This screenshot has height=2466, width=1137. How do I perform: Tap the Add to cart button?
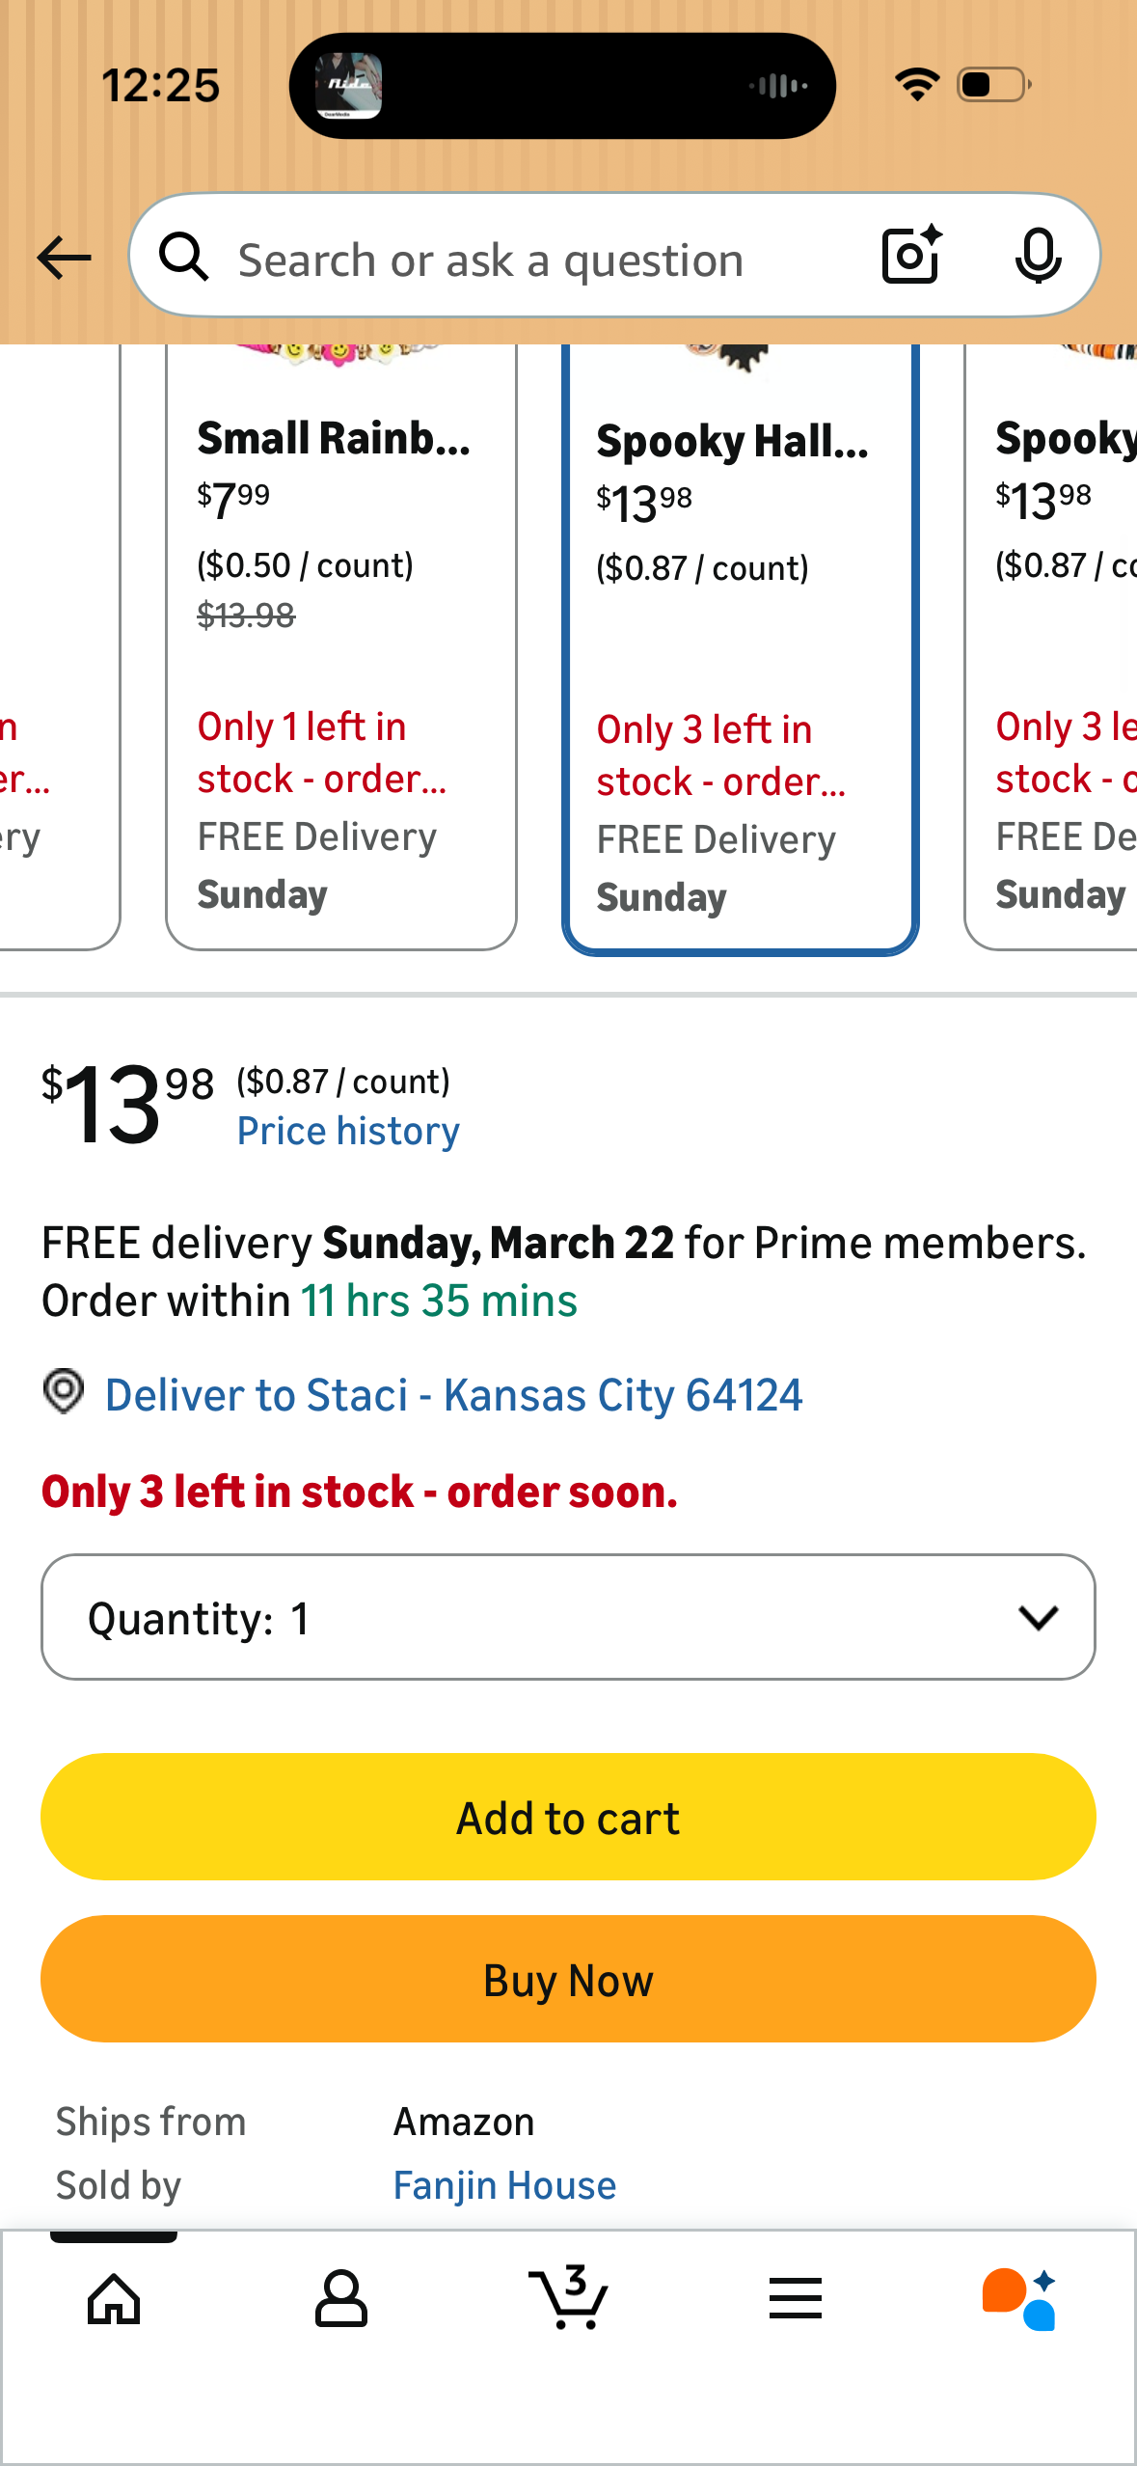tap(568, 1818)
